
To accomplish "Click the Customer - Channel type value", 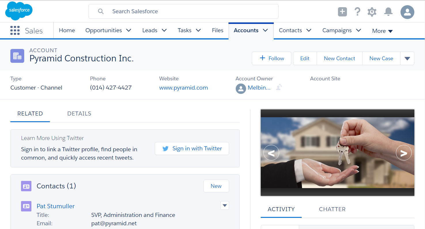I will coord(36,88).
